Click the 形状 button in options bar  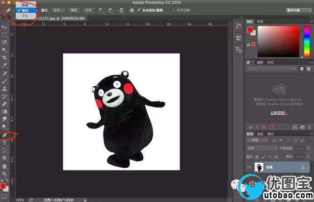pyautogui.click(x=88, y=10)
